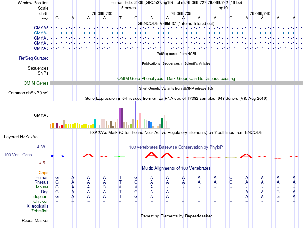
Task: Click CMYA5 label beside the GTEx bar chart
Action: (x=41, y=115)
